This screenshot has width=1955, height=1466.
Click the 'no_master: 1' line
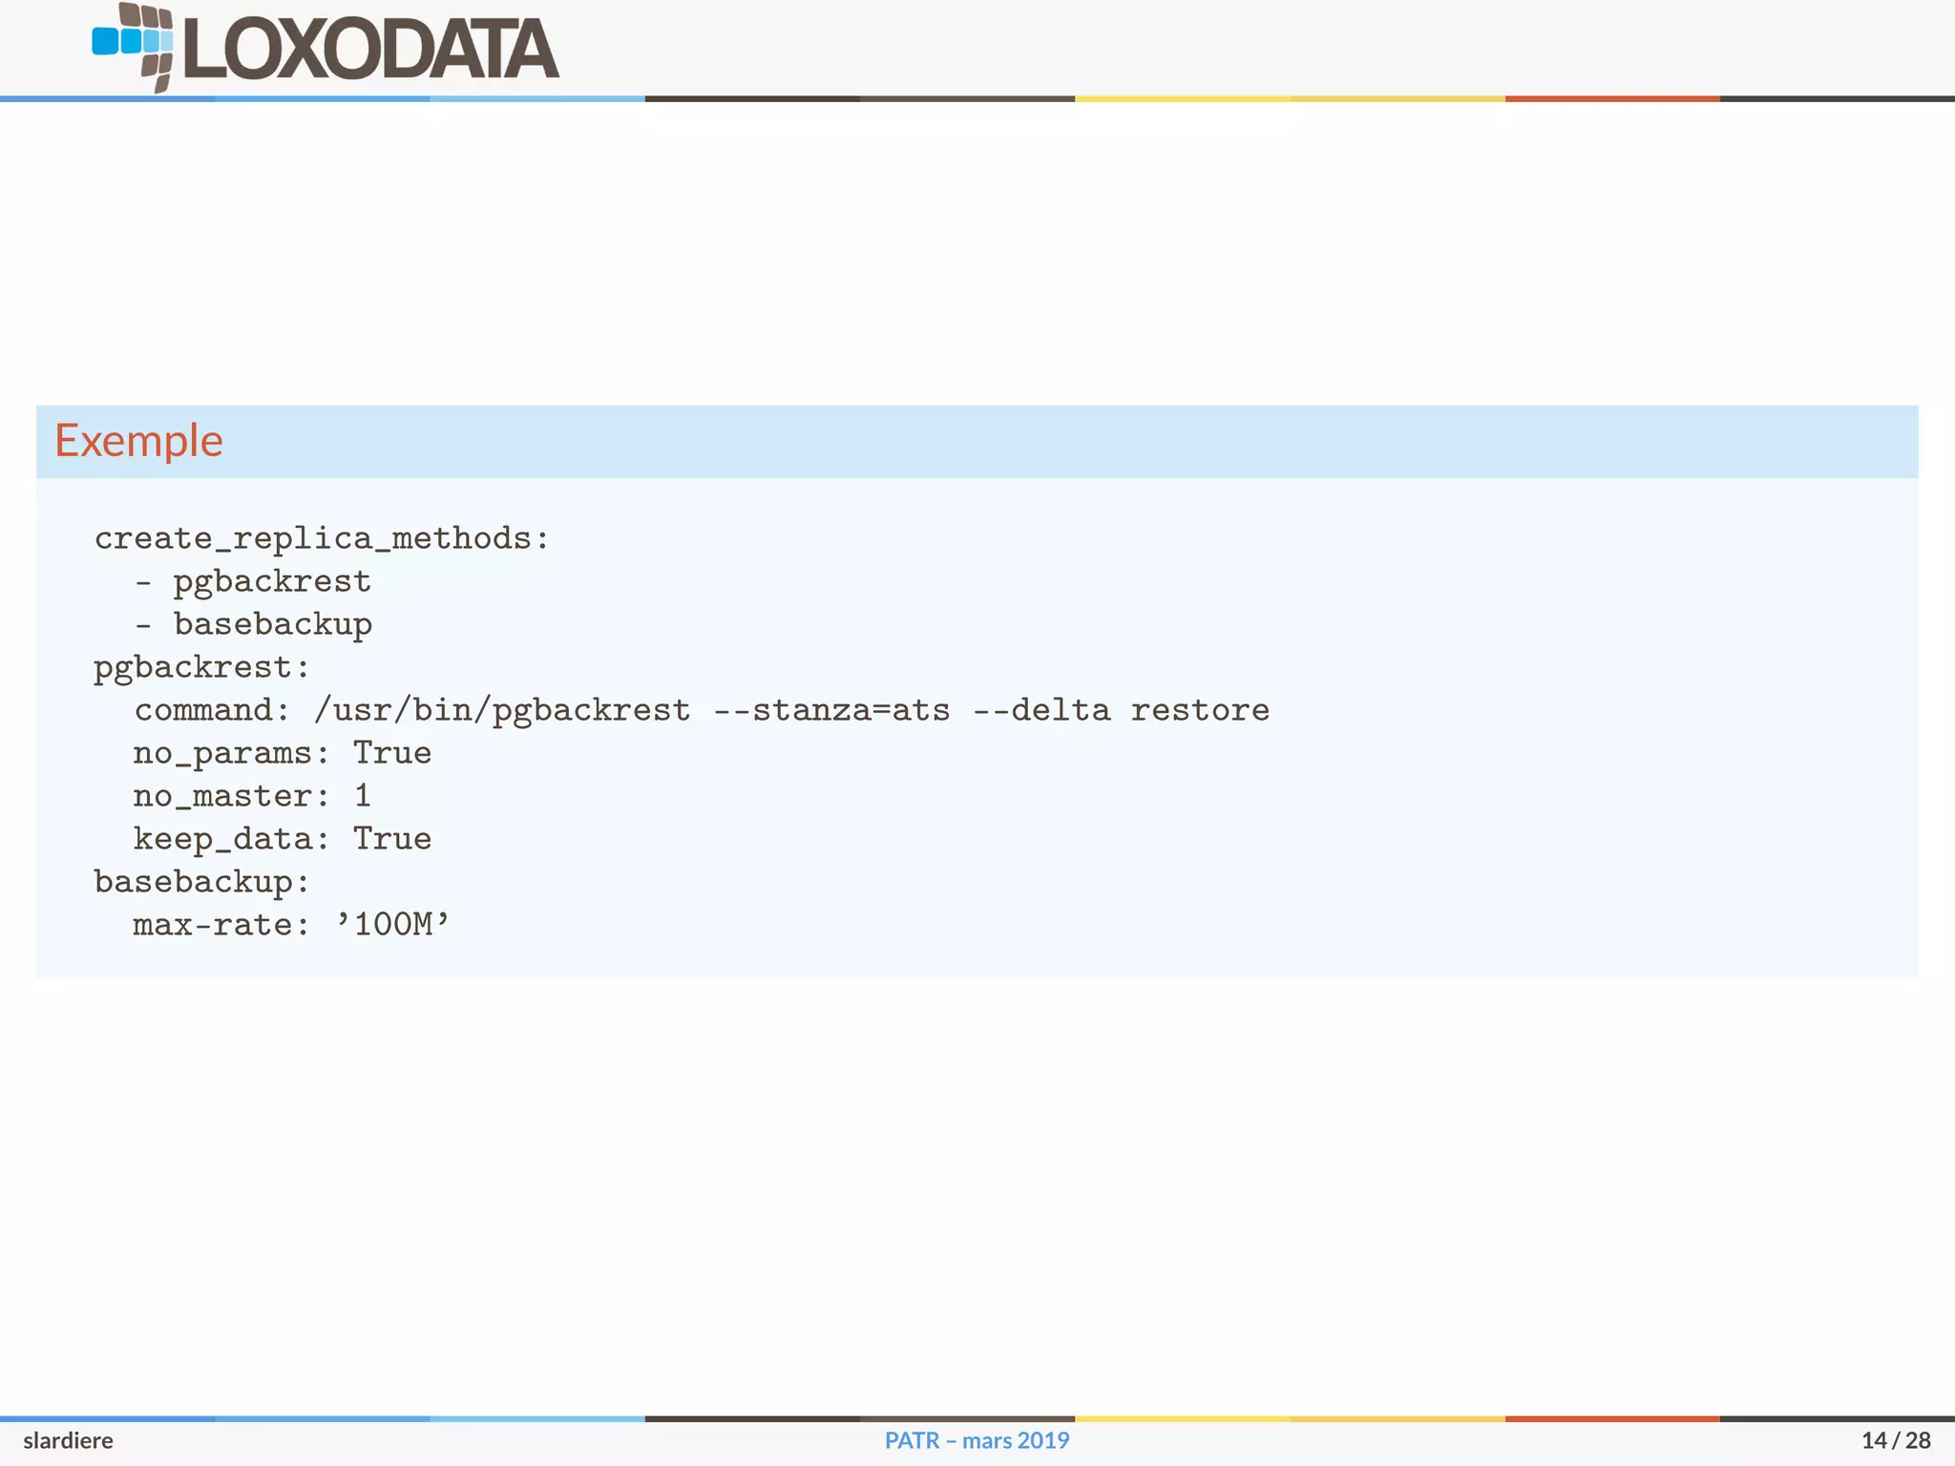coord(252,796)
